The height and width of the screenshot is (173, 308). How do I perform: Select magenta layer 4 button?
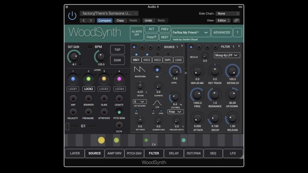point(119,79)
